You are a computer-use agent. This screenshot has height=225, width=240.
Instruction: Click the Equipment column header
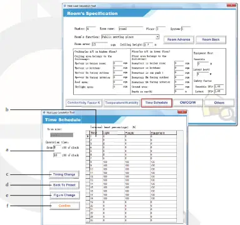point(164,132)
